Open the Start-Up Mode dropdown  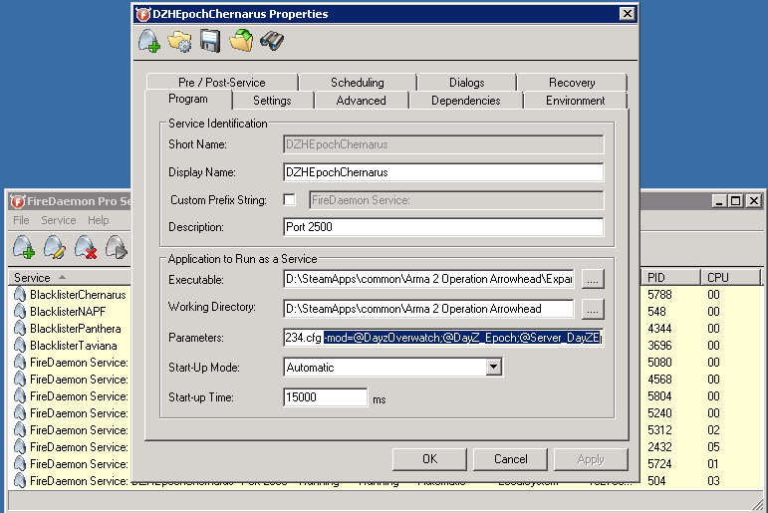point(494,367)
